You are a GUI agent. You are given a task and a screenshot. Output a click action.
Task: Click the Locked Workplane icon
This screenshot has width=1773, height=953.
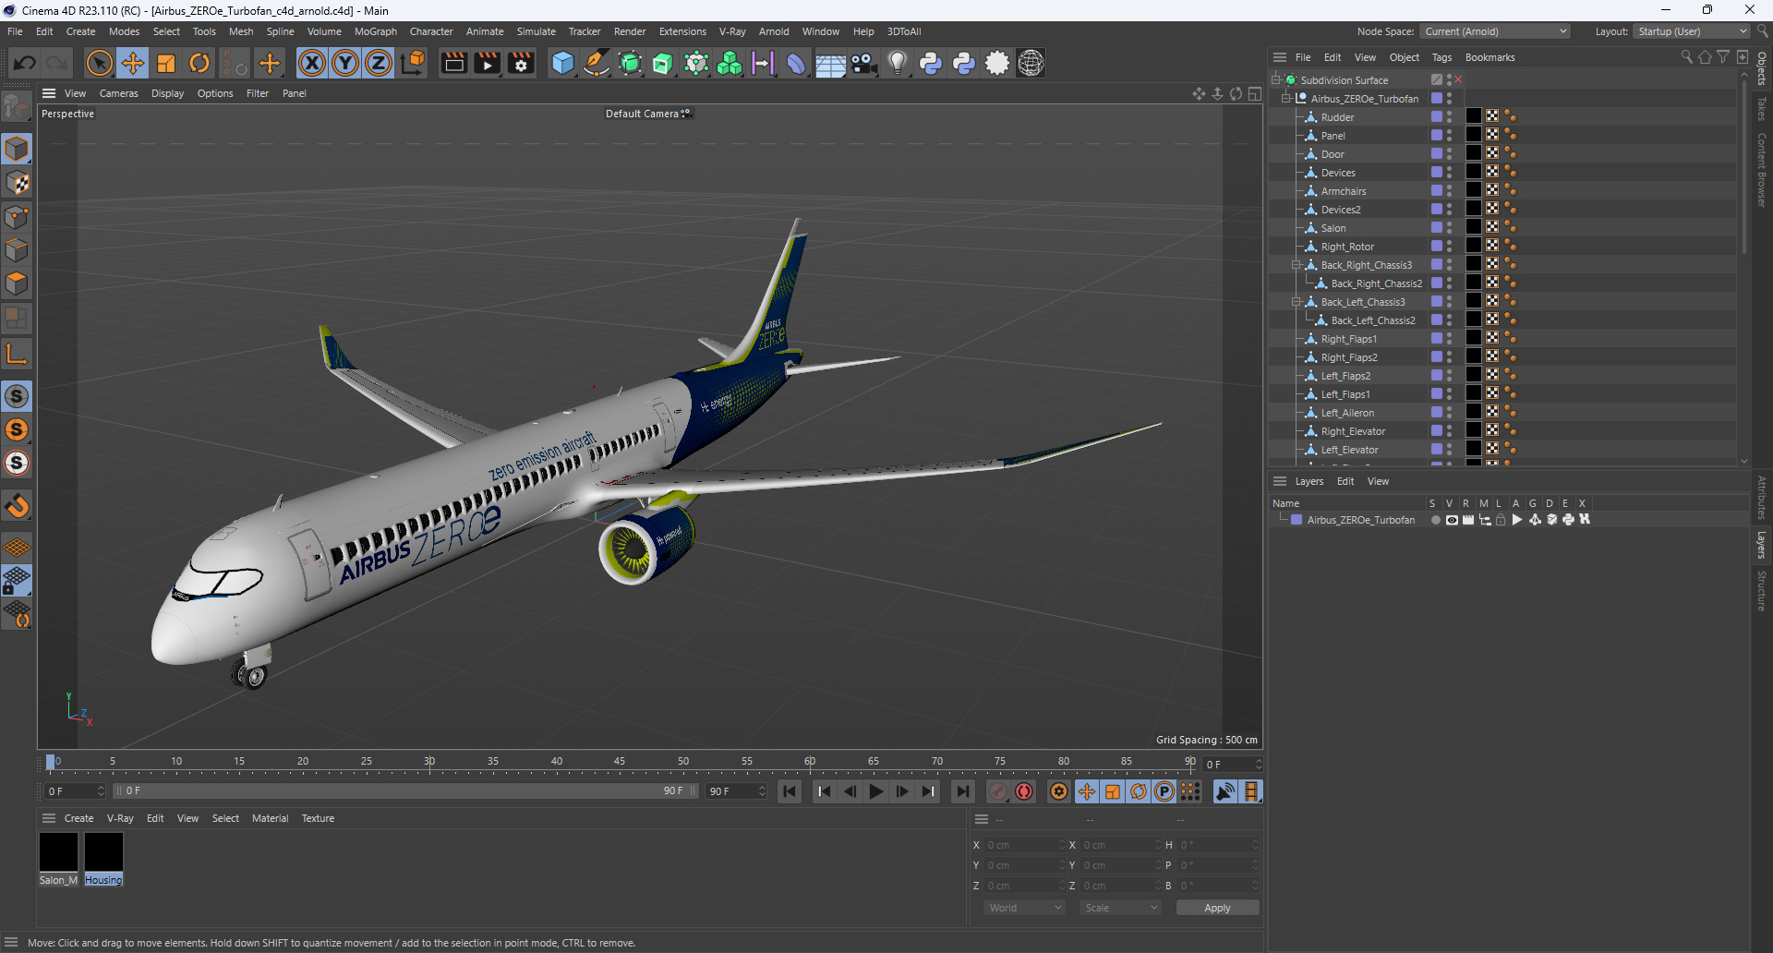pyautogui.click(x=17, y=580)
